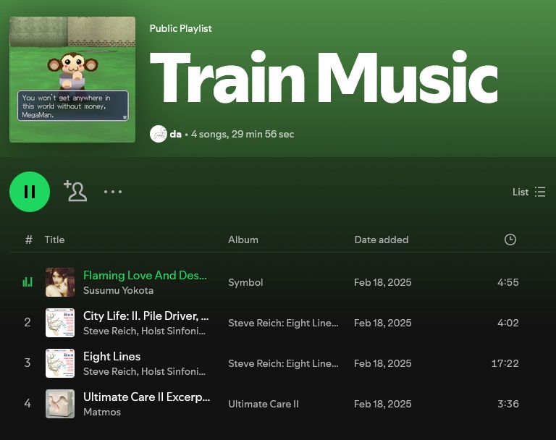556x440 pixels.
Task: Open Ultimate Care II Excerp... track
Action: [x=146, y=397]
